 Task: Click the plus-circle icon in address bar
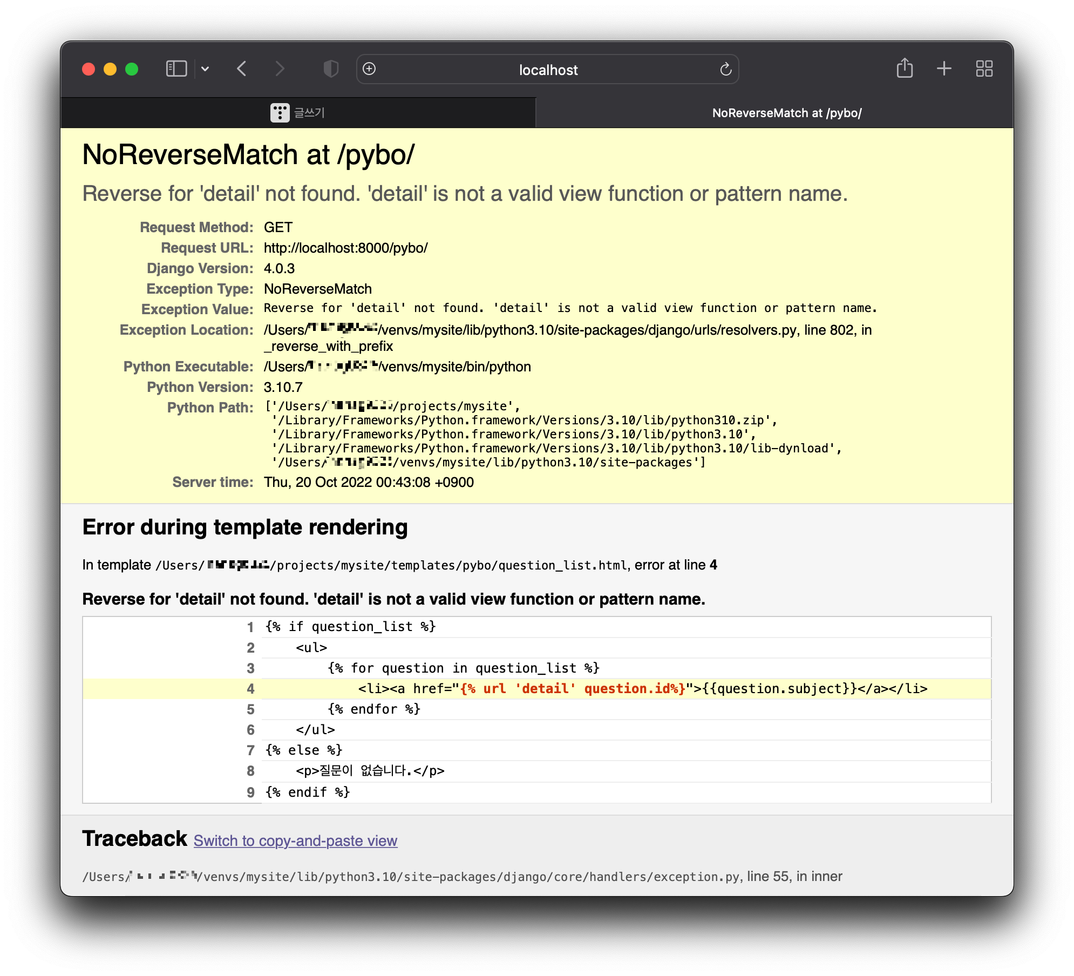369,69
